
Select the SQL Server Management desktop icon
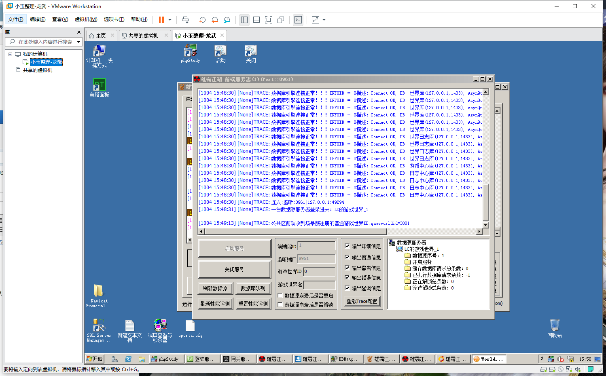(99, 330)
